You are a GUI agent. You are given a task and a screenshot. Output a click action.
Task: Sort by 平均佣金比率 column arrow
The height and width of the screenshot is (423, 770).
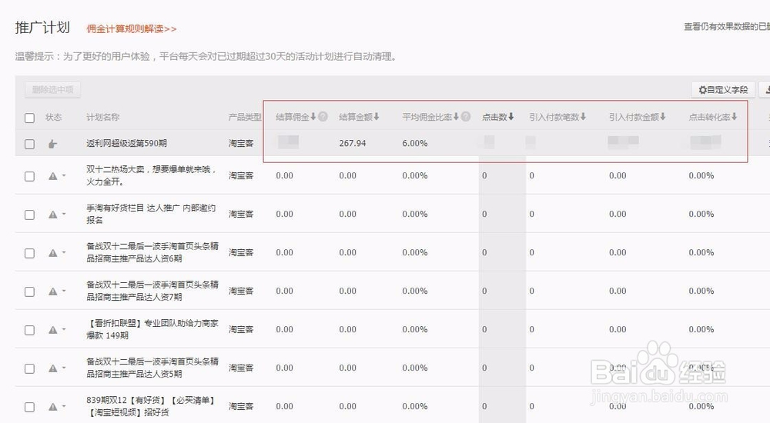point(456,117)
